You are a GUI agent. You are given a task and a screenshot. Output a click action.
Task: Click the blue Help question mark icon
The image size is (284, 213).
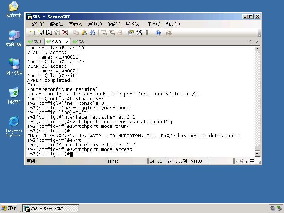158,33
